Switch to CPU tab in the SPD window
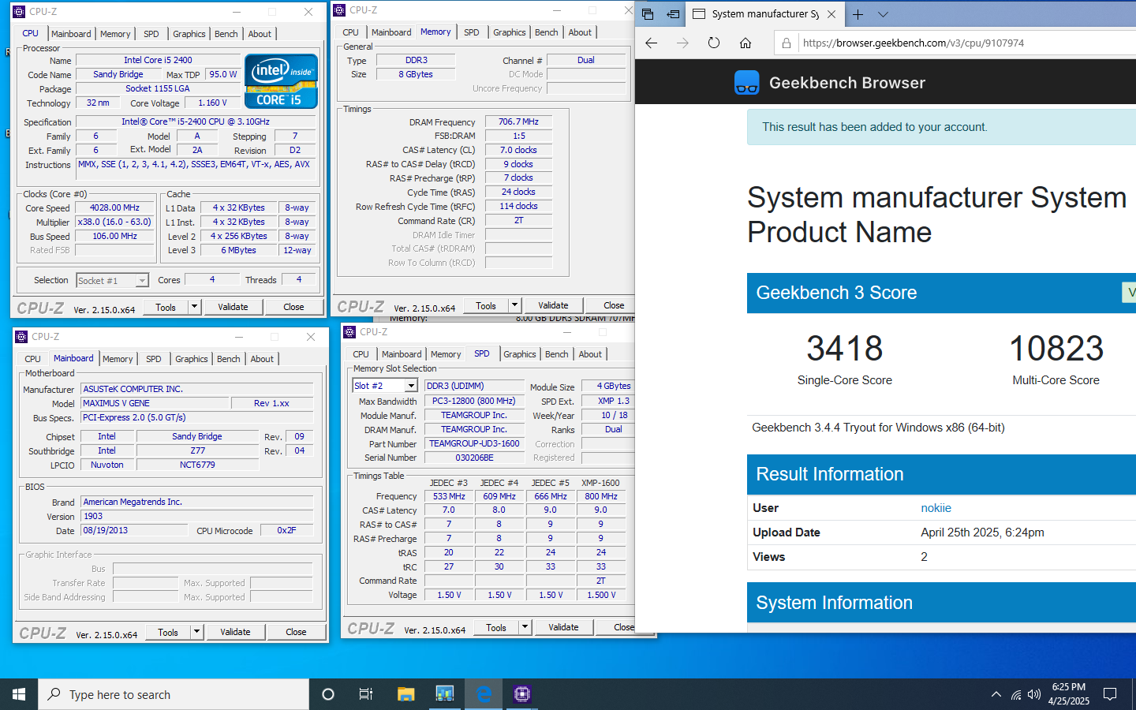 click(361, 354)
